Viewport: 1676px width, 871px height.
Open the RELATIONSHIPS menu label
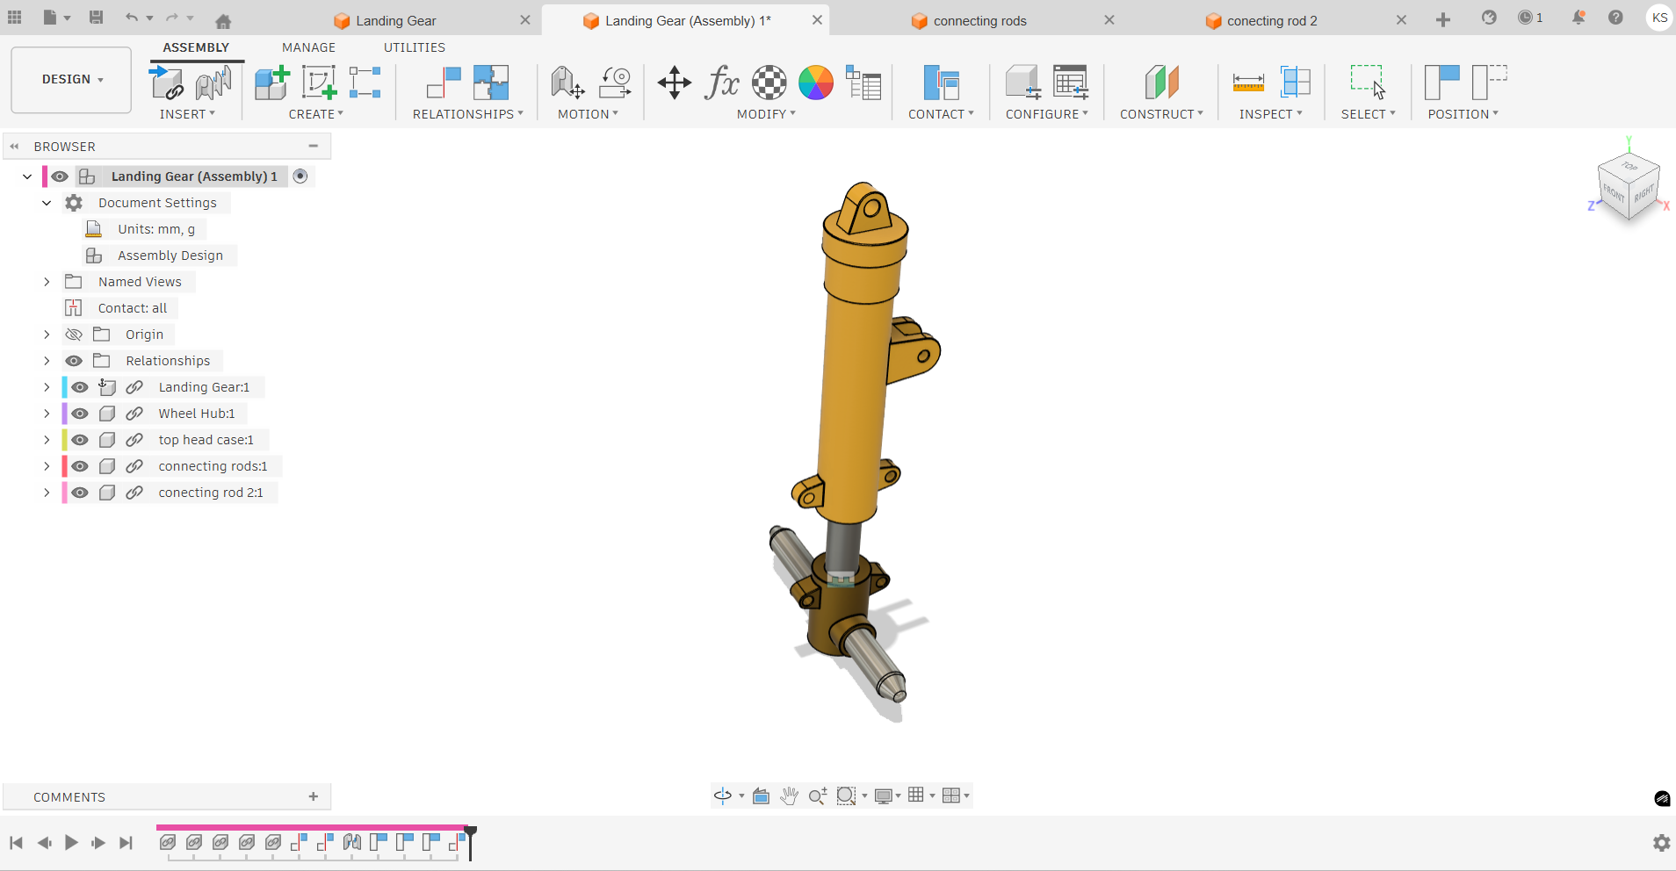coord(467,114)
